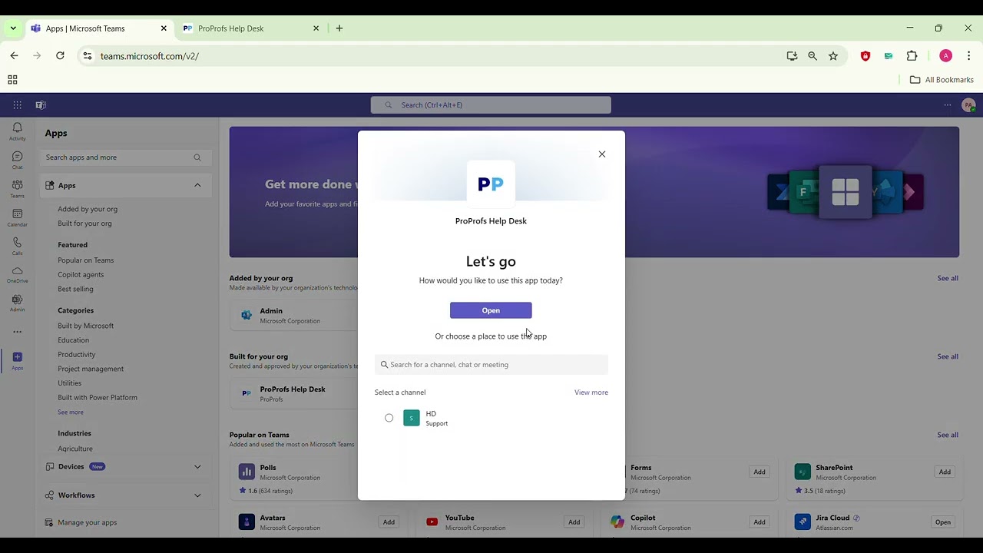Click the SharePoint app icon

pos(803,472)
